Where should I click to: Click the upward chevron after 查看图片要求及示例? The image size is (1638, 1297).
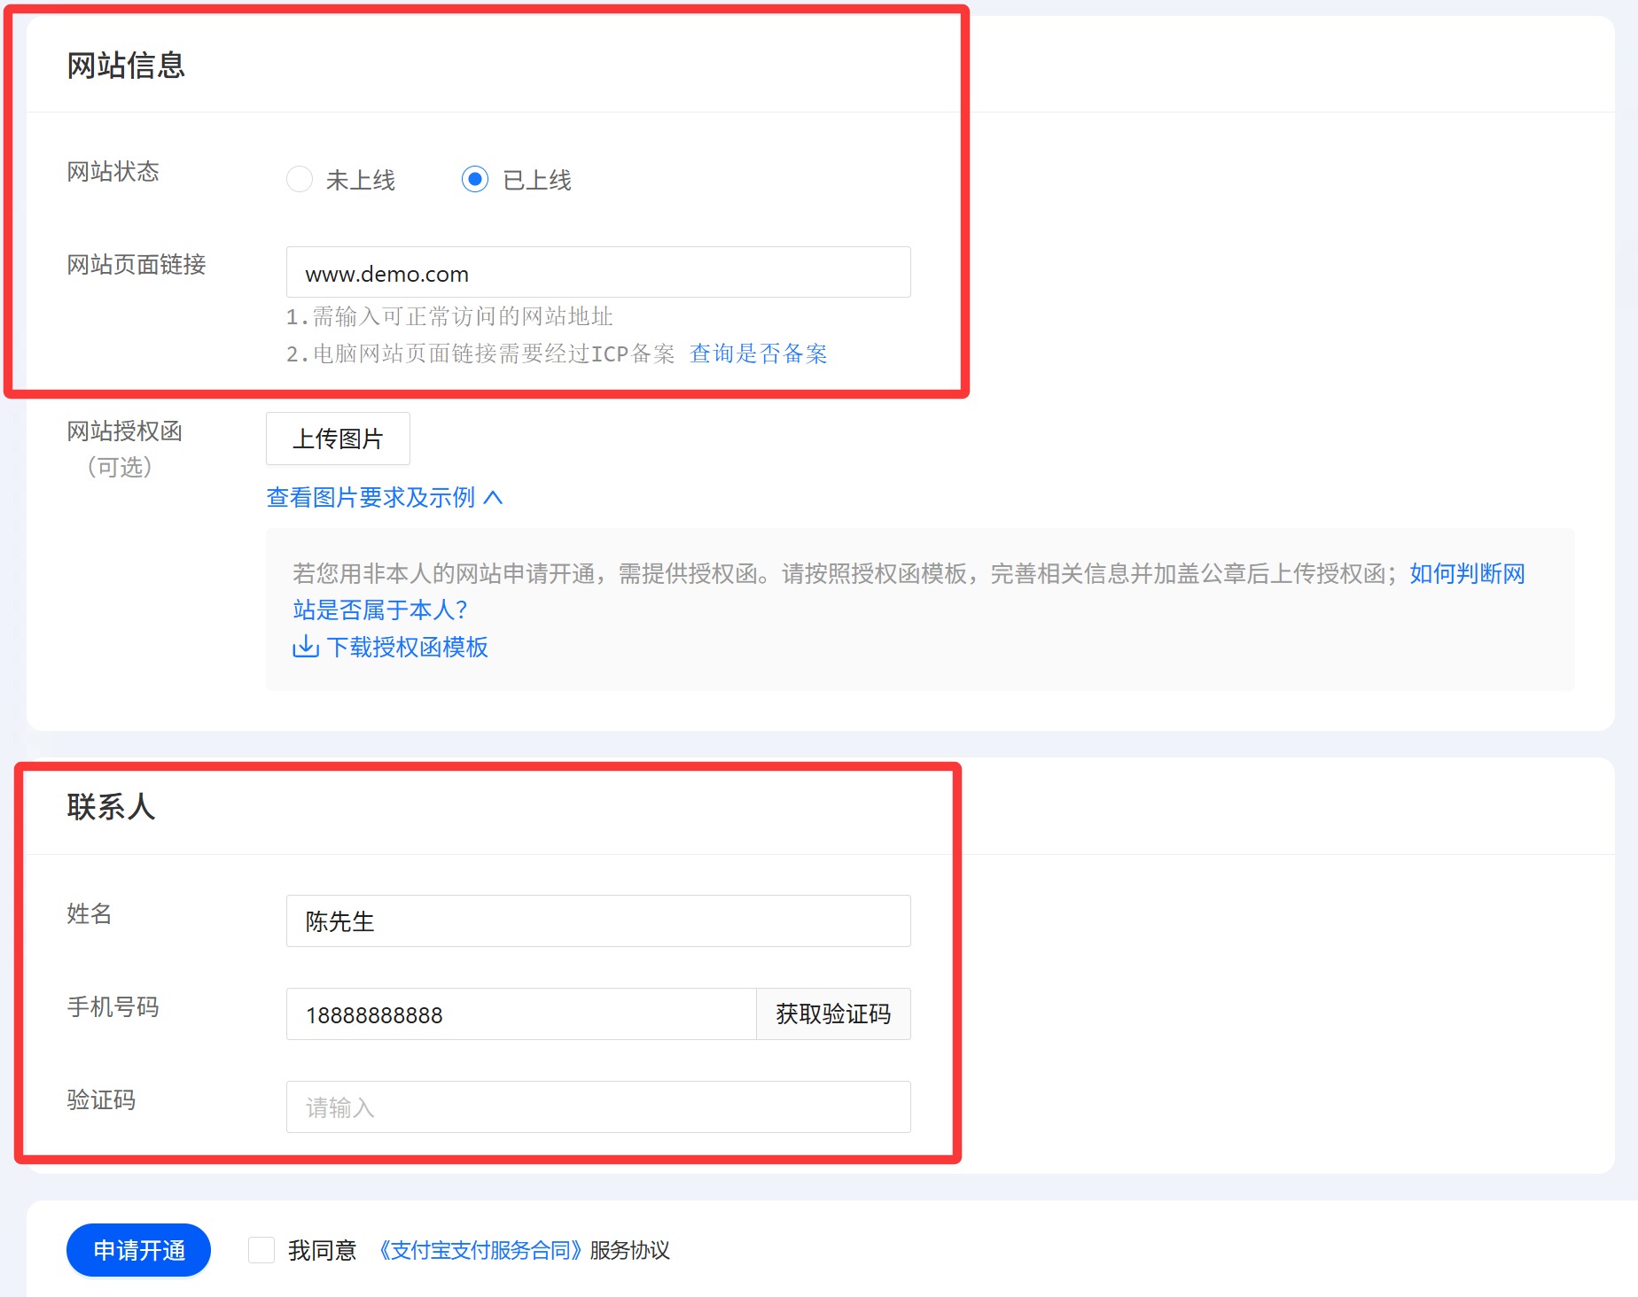(493, 498)
